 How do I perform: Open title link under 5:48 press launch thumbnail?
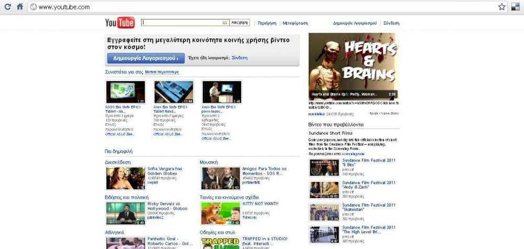219,109
